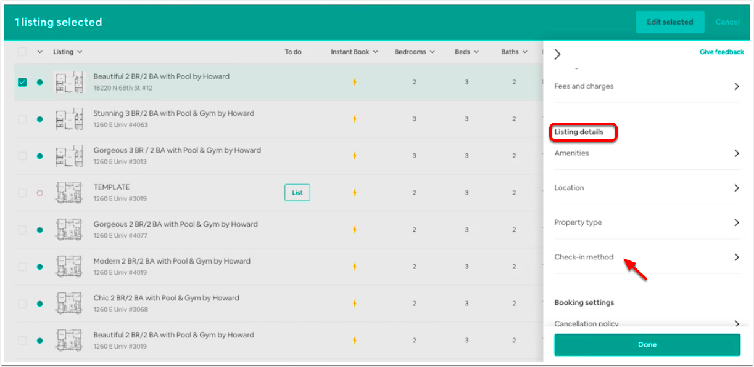The height and width of the screenshot is (367, 754).
Task: Click address text 1260 E Univ #4077
Action: pos(120,236)
